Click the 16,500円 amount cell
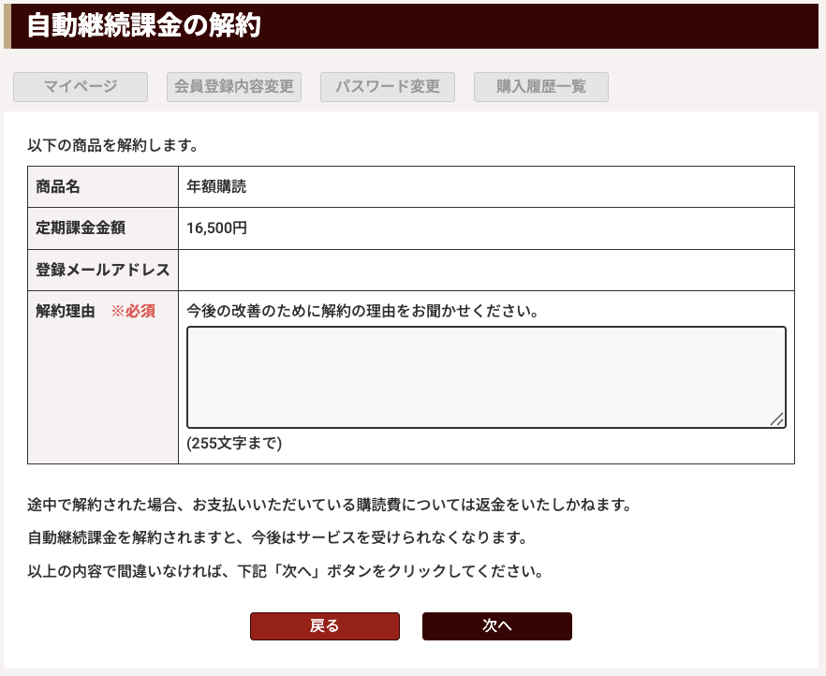 216,228
